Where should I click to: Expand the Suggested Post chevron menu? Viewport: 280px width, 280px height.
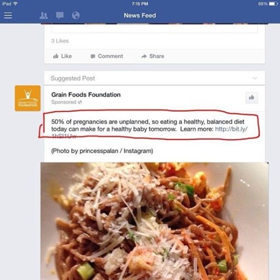pyautogui.click(x=255, y=78)
